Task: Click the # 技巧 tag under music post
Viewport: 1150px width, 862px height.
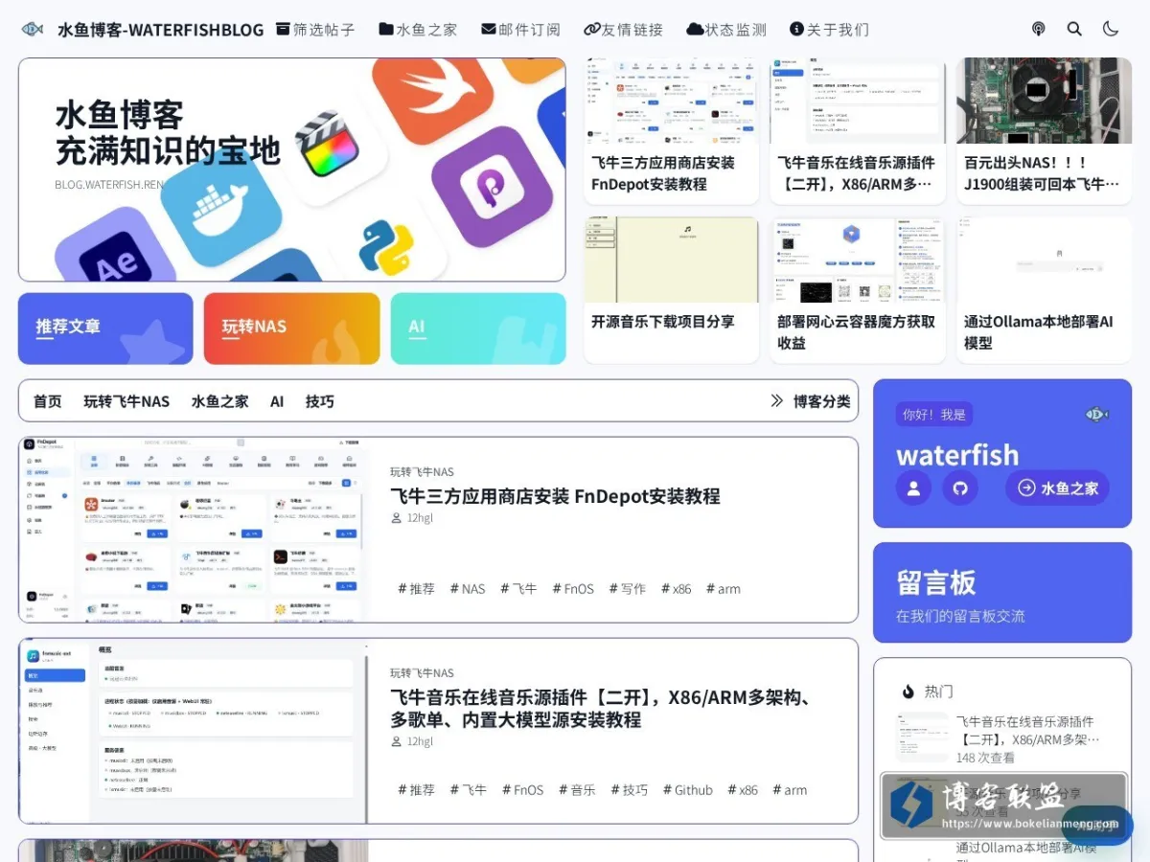Action: point(629,790)
